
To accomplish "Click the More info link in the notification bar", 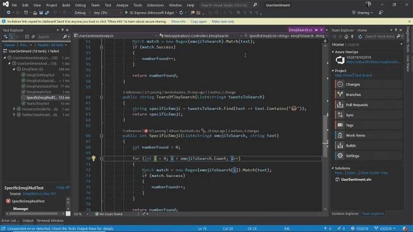I will (178, 21).
